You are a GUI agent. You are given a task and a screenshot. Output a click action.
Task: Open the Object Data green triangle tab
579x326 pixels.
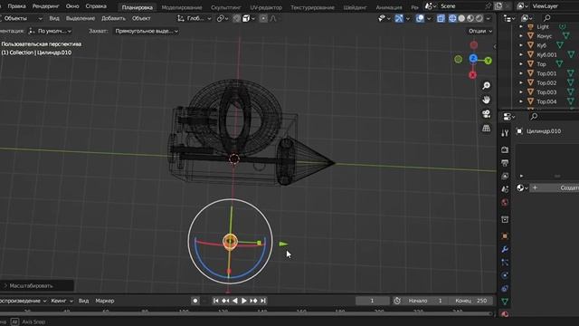click(505, 302)
